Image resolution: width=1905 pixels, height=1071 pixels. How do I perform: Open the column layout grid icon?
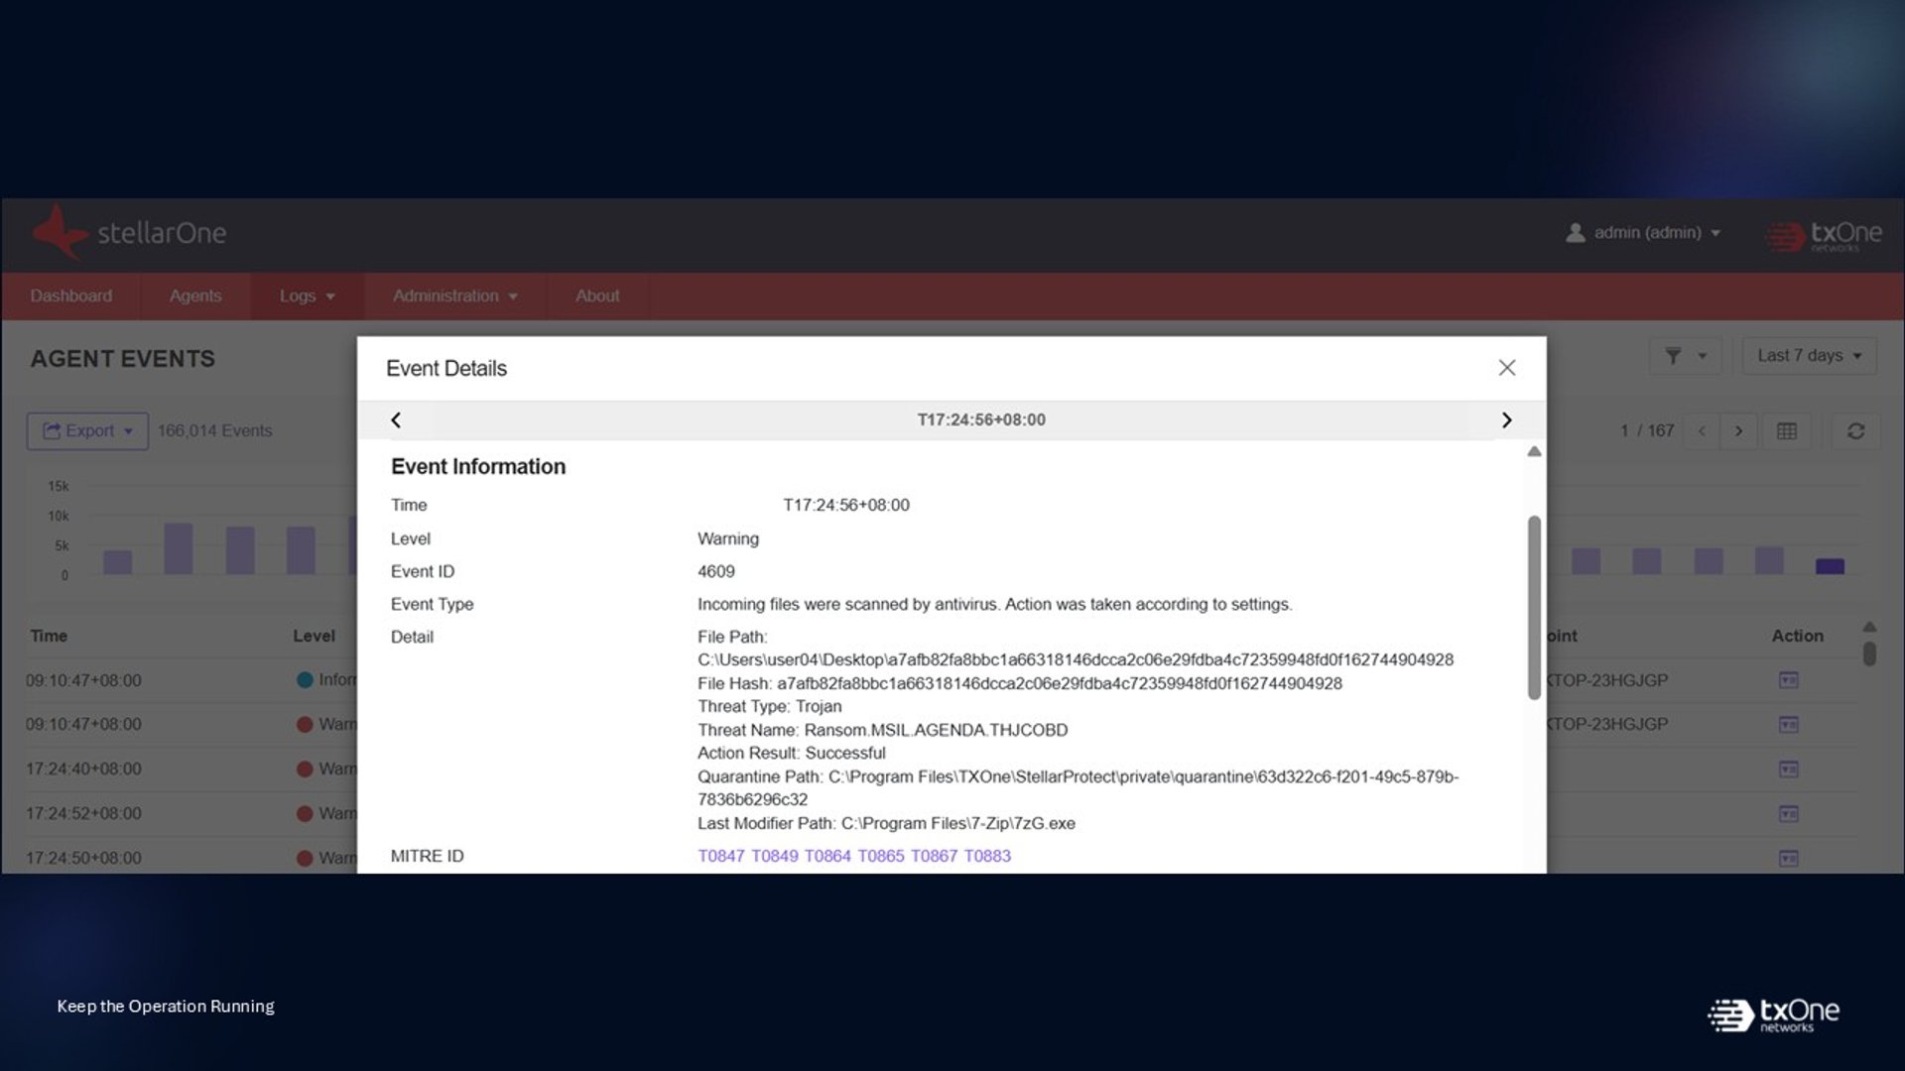(1787, 431)
